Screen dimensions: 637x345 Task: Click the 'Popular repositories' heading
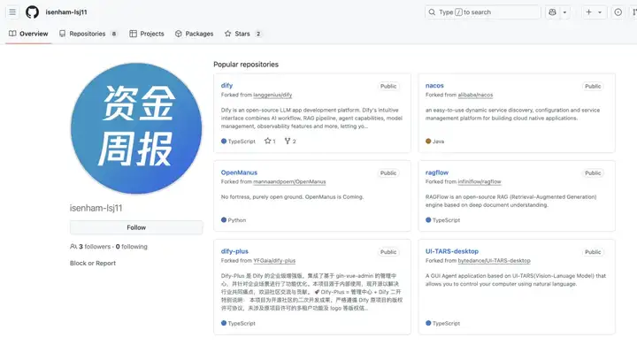(x=246, y=65)
